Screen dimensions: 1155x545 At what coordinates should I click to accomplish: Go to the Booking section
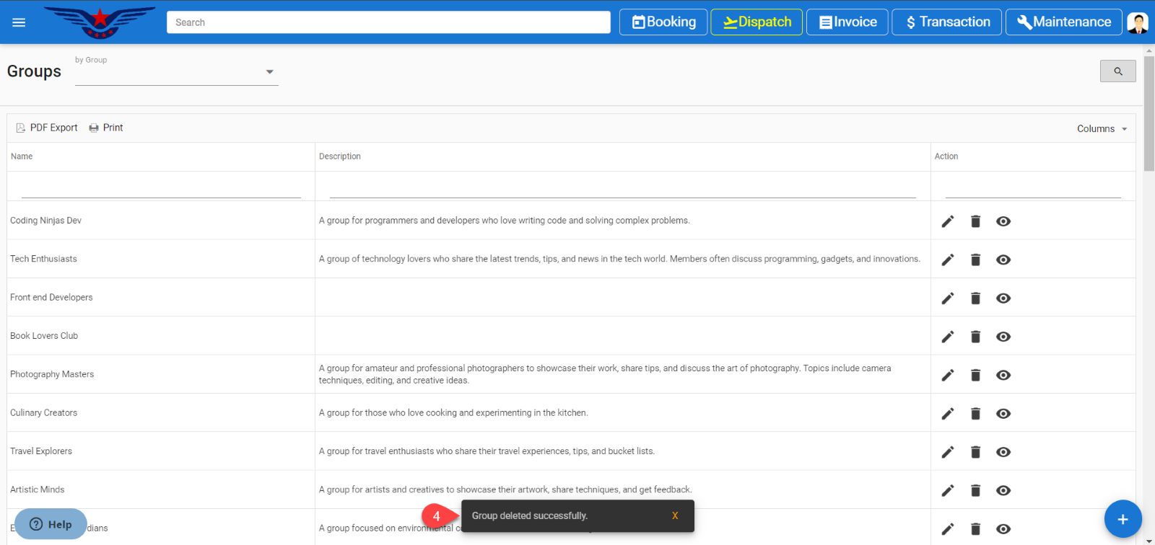(x=663, y=22)
